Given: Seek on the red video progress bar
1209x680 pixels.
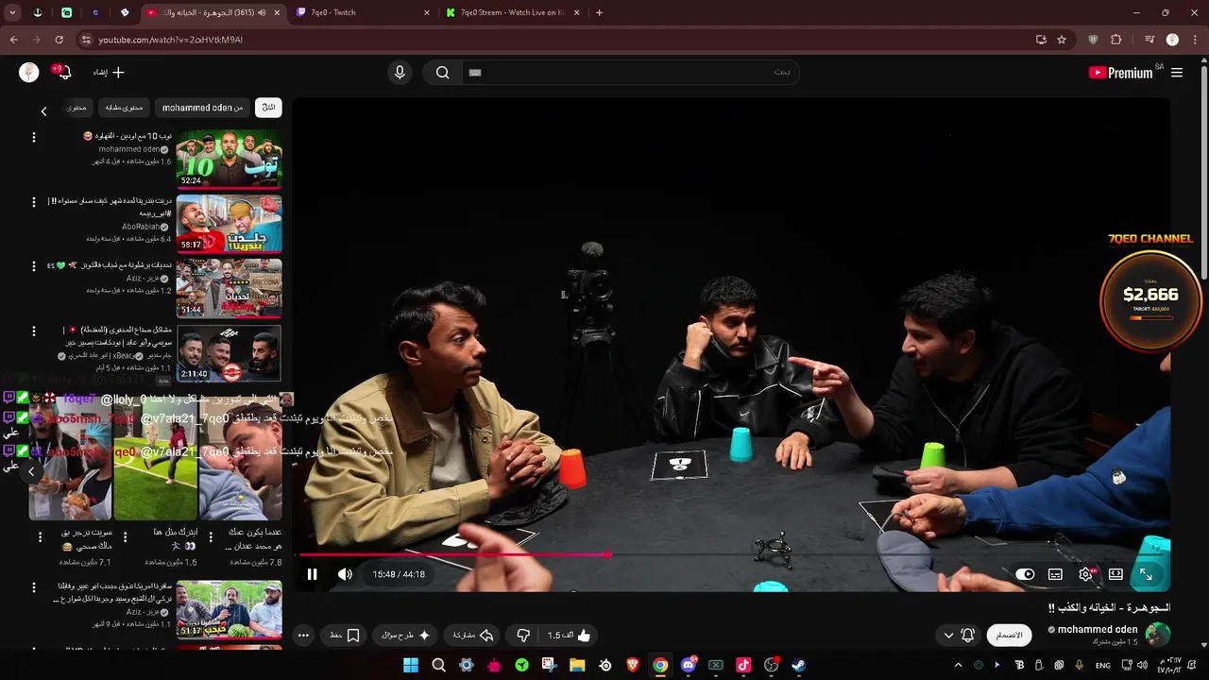Looking at the screenshot, I should coord(453,554).
